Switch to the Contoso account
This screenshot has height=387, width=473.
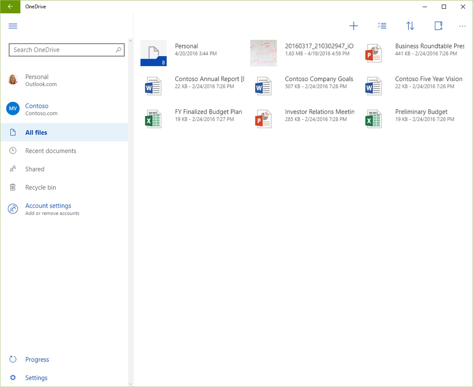point(37,109)
